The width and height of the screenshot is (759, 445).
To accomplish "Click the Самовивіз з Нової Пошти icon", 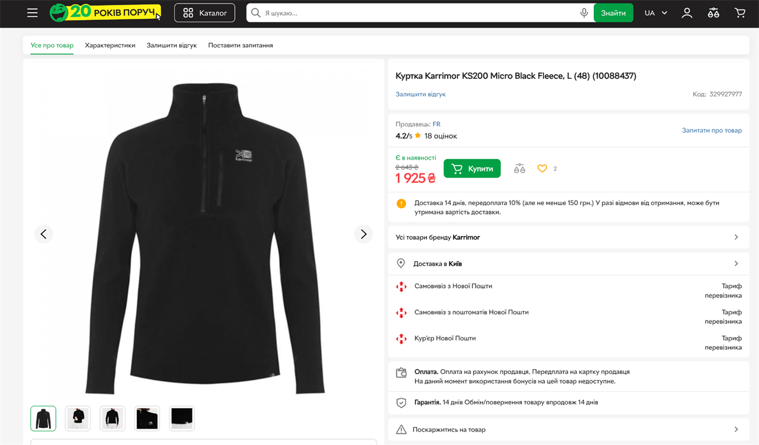I will click(x=401, y=287).
